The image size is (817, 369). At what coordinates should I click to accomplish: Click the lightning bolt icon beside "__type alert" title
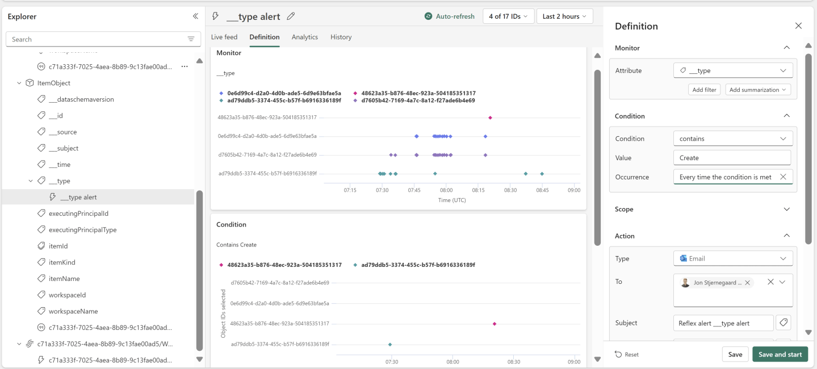(x=215, y=16)
